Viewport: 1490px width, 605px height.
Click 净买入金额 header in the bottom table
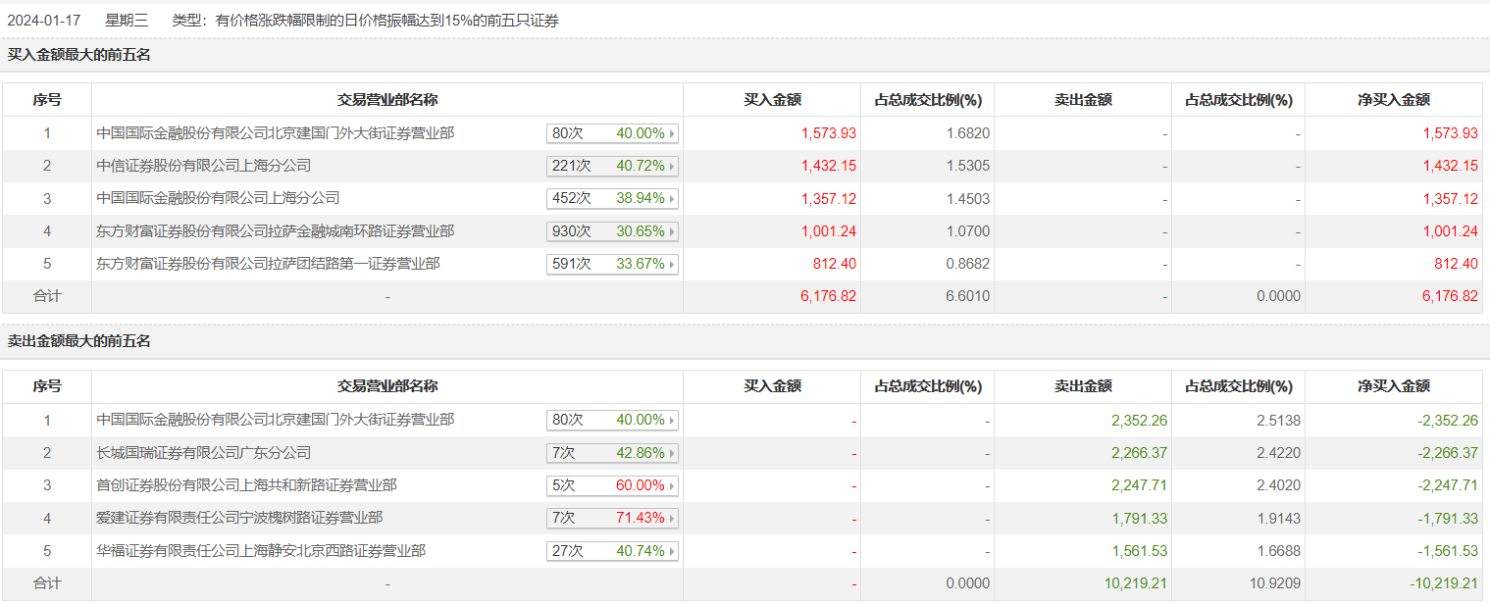click(x=1393, y=386)
